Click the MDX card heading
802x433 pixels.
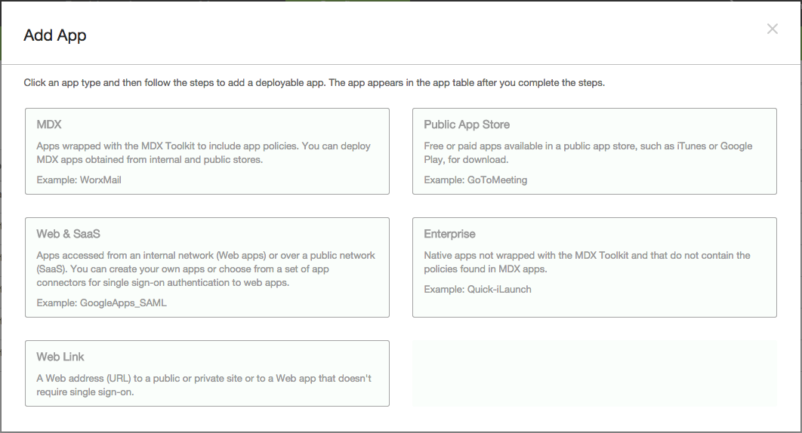point(49,124)
